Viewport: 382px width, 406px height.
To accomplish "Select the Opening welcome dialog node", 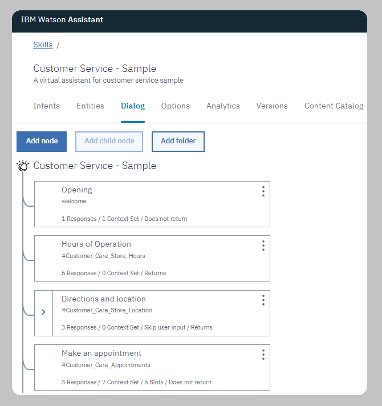I will click(152, 204).
